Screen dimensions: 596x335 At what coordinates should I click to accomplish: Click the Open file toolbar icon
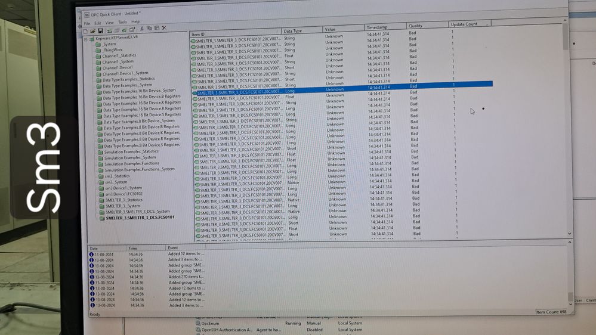92,31
